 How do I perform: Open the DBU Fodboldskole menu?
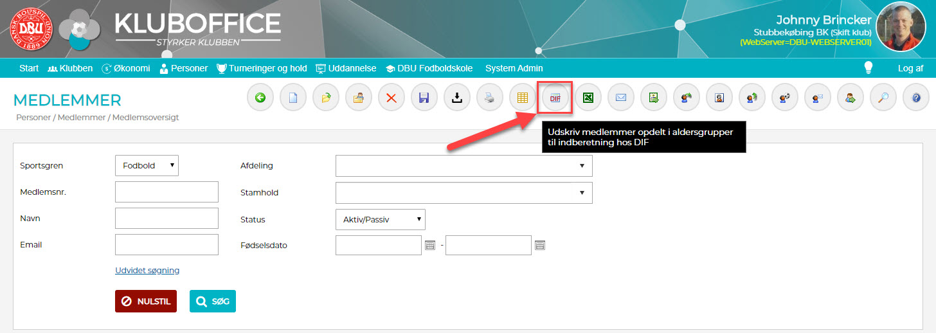(429, 68)
